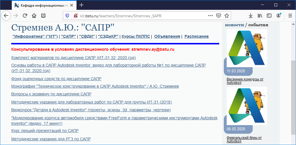296x145 pixels.
Task: Open Весенние конкурсы от Autodesk news
Action: click(245, 81)
